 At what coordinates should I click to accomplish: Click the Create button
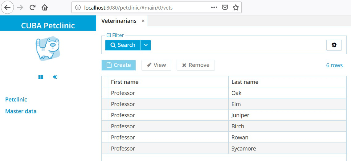tap(119, 65)
